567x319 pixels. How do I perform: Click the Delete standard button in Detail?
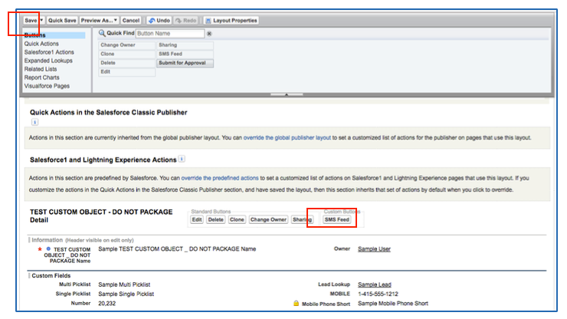216,220
